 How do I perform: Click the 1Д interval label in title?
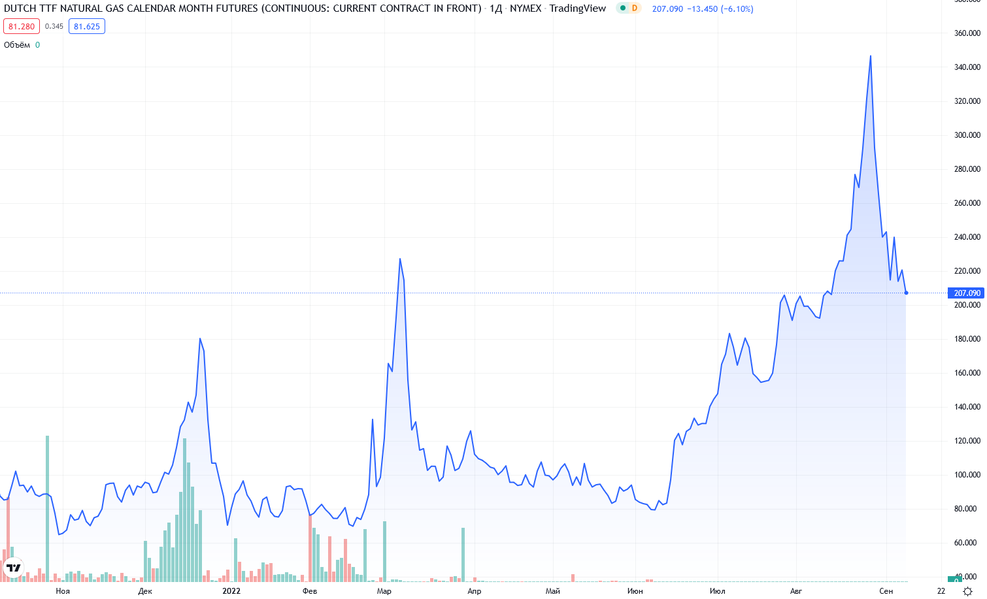click(x=495, y=8)
